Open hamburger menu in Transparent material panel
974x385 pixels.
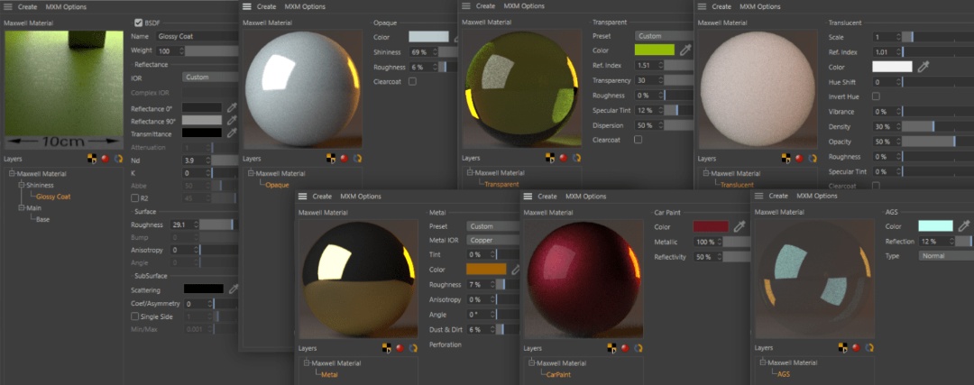[466, 6]
